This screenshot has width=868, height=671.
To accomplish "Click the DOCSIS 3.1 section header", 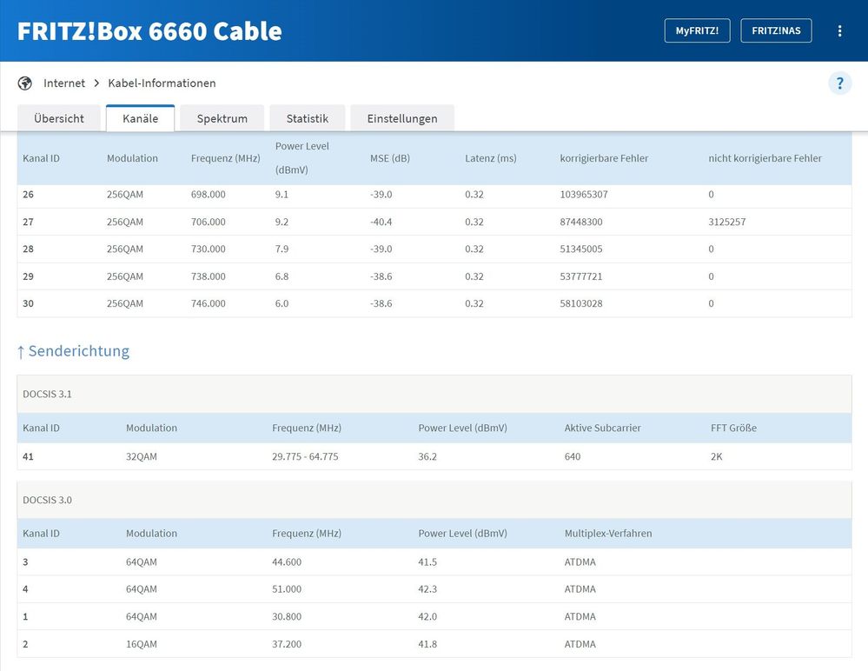I will tap(48, 394).
